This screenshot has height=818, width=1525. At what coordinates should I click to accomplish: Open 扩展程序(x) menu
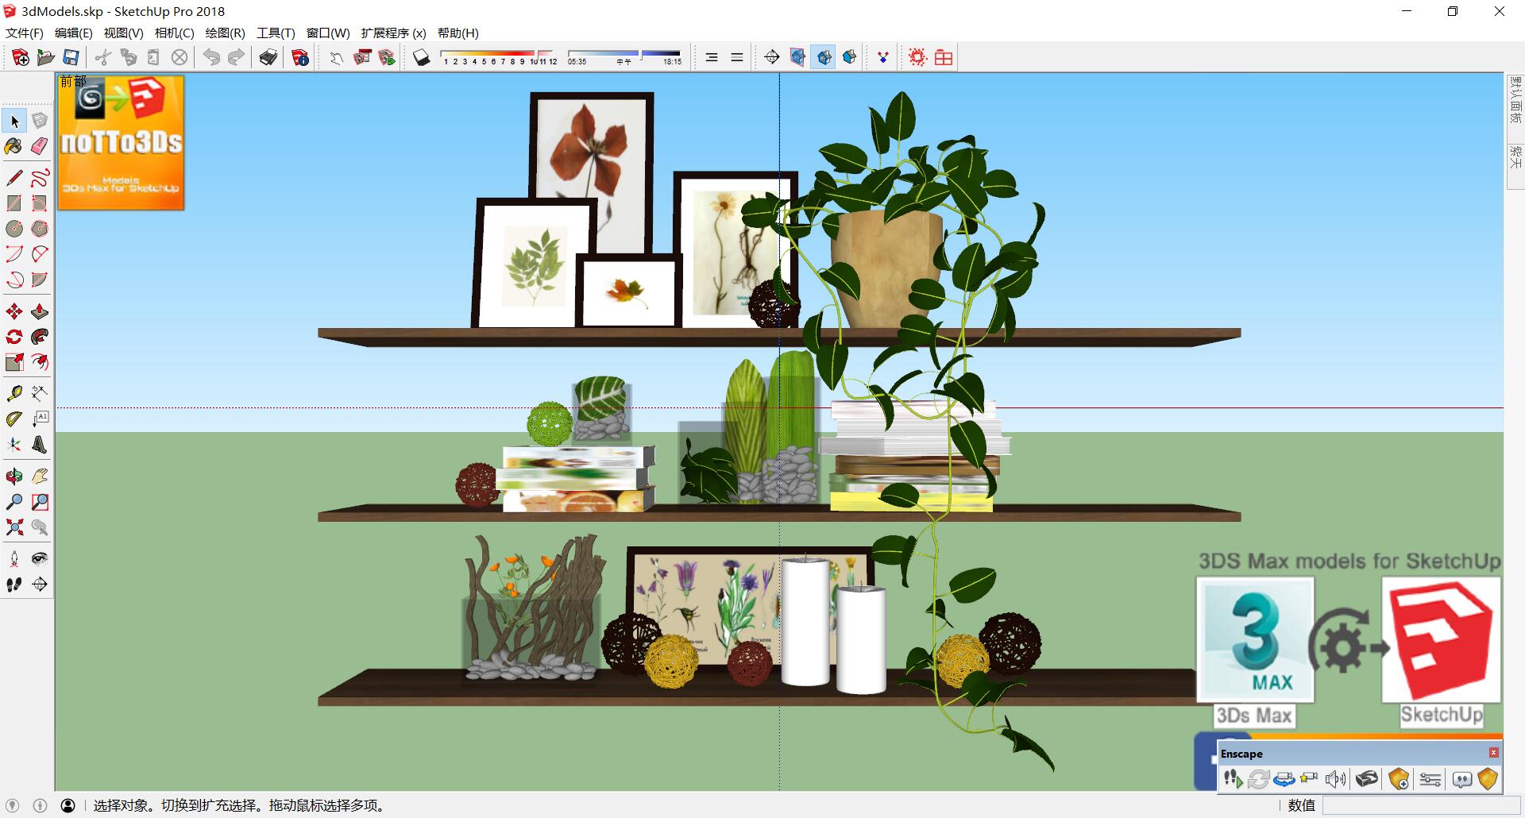394,33
